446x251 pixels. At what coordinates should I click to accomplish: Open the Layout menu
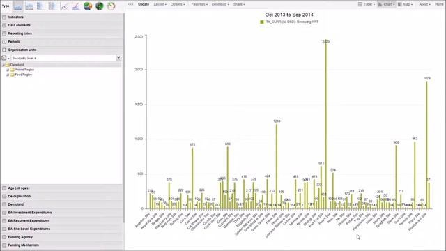click(x=160, y=4)
